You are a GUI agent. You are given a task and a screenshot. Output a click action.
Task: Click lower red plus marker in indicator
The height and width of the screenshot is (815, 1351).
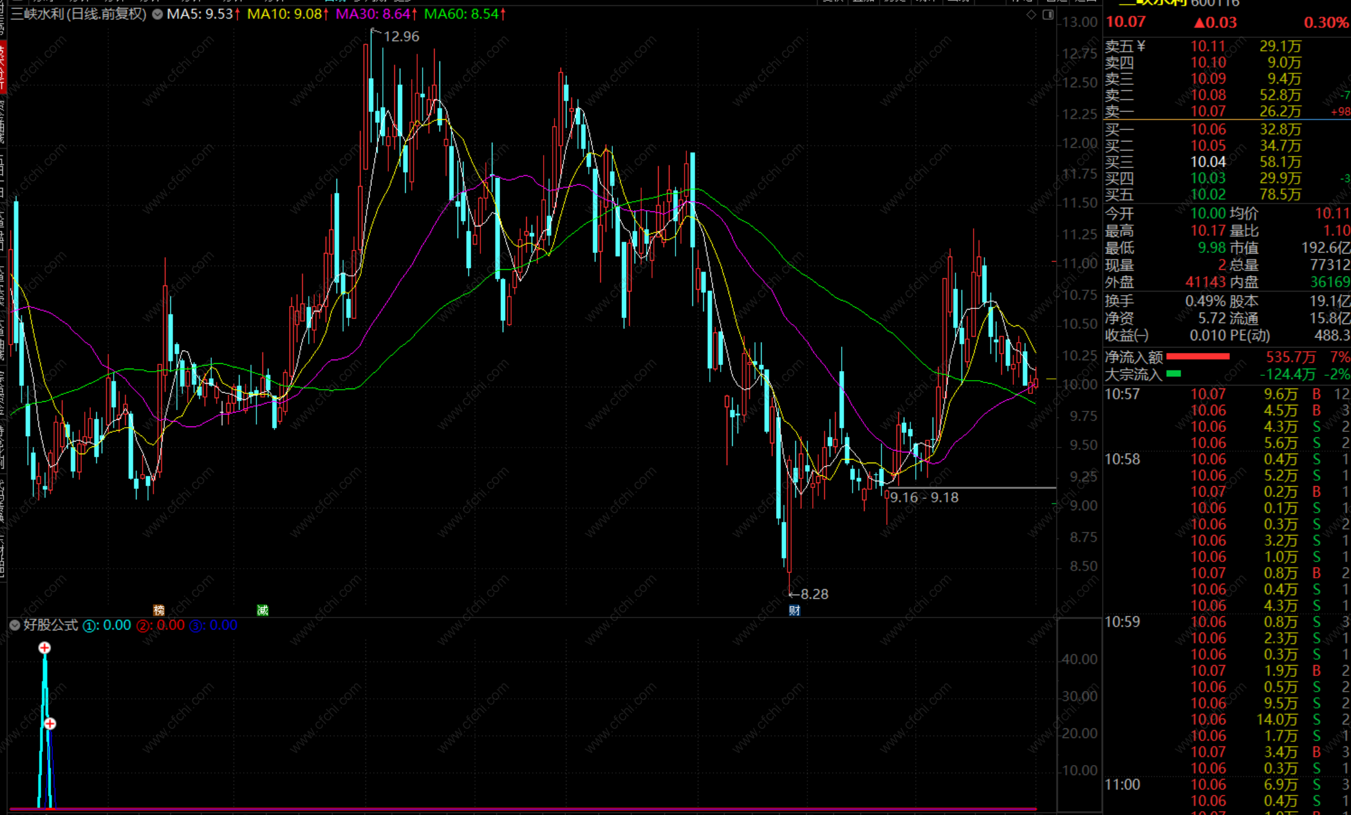[x=50, y=723]
